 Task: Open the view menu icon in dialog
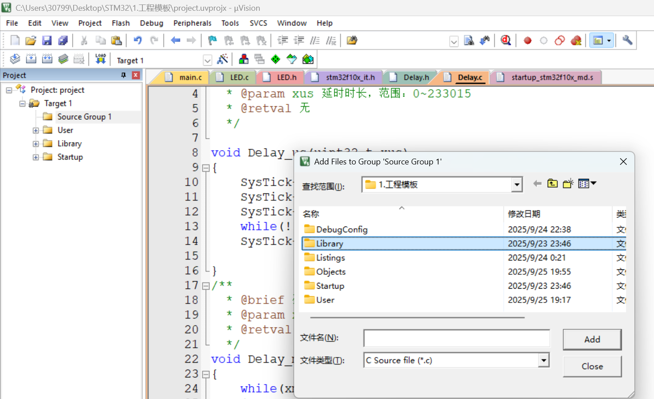click(587, 184)
